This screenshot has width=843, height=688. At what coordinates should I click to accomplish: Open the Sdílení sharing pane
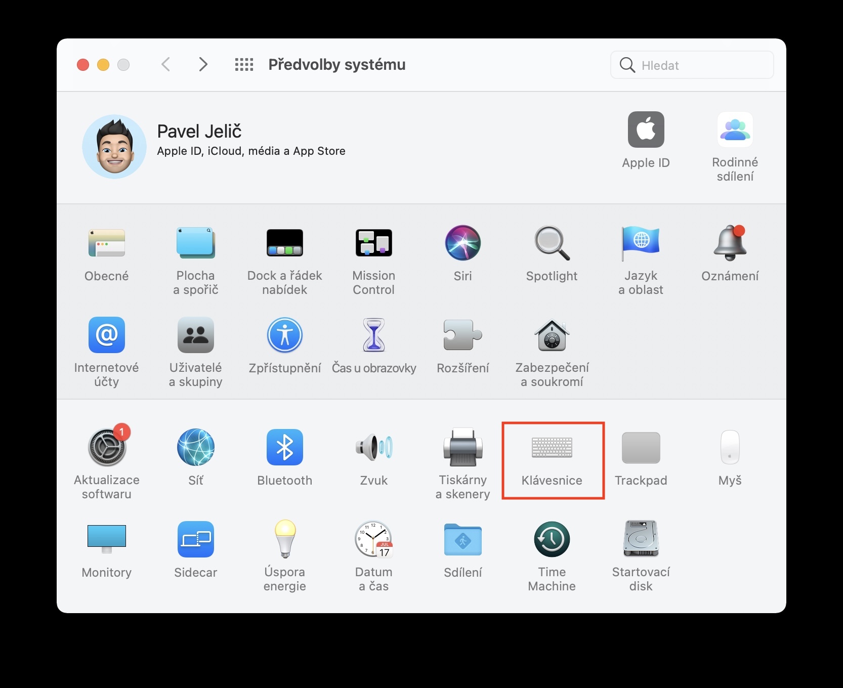click(463, 550)
